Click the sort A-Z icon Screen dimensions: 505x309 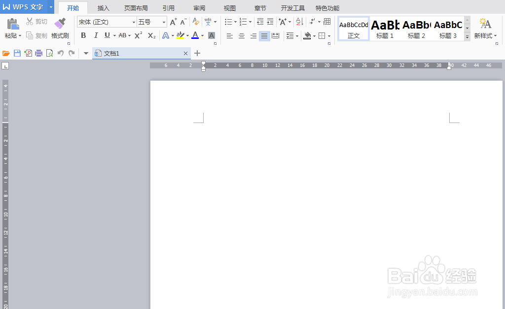click(299, 22)
